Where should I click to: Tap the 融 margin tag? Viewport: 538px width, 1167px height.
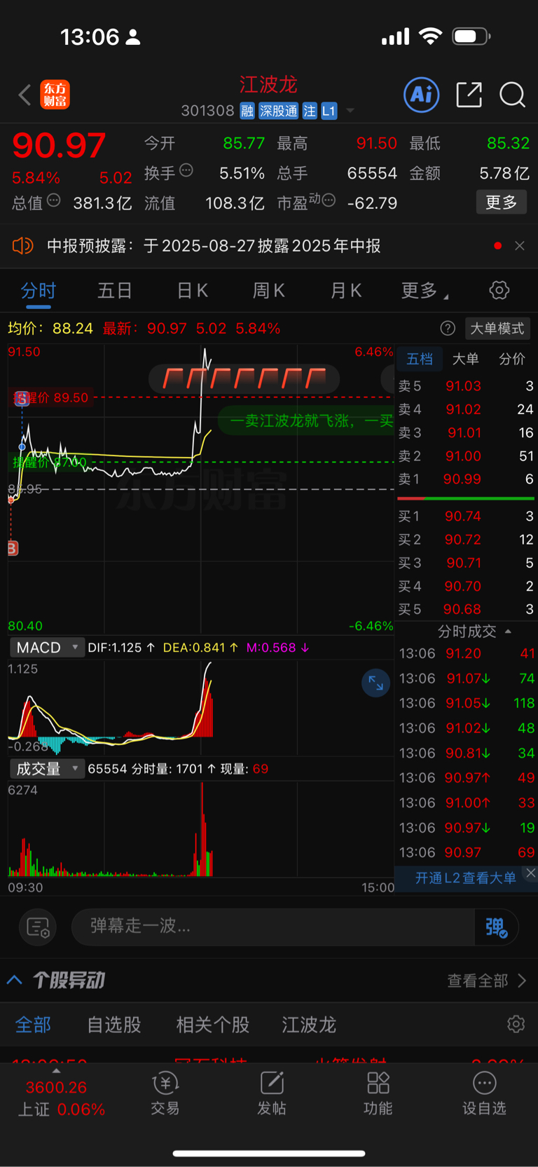click(247, 111)
